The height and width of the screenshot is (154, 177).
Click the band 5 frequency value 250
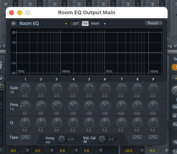click(89, 114)
